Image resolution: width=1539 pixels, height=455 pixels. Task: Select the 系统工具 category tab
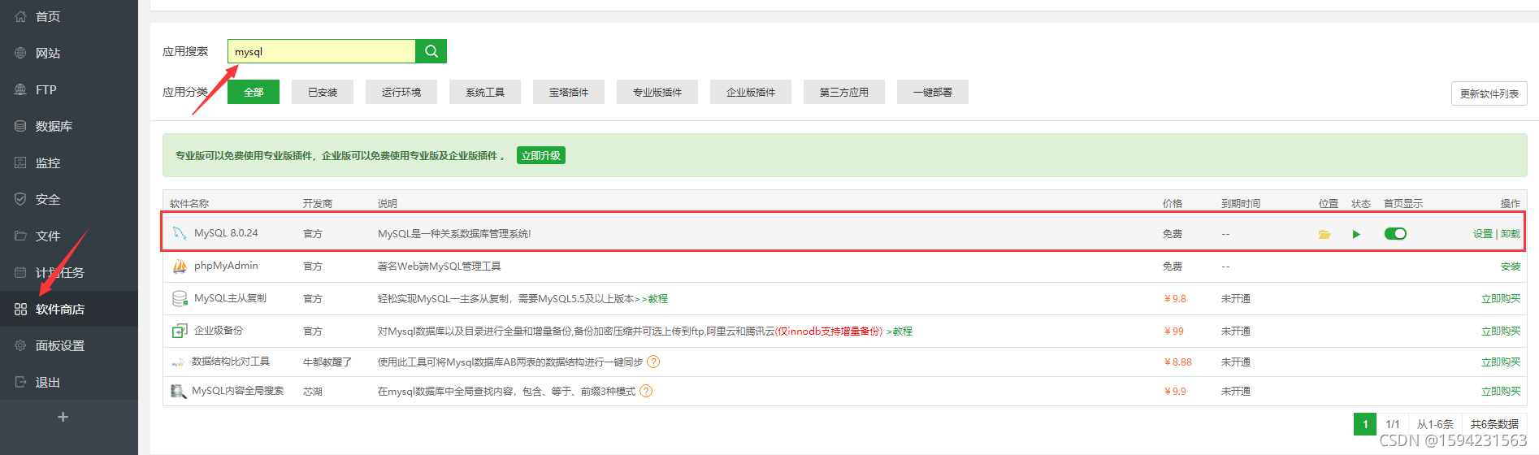click(x=485, y=92)
